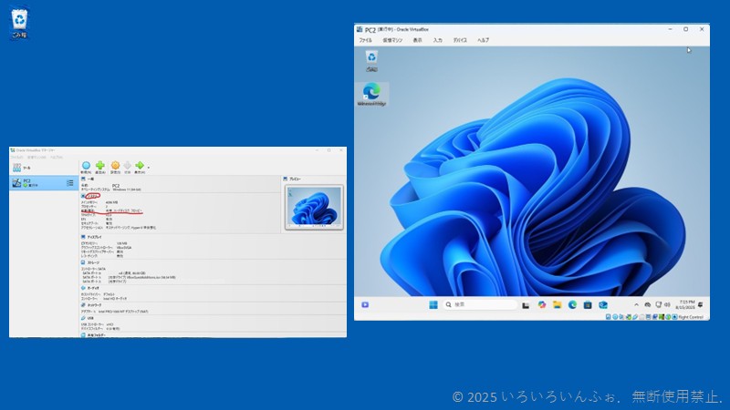
Task: Expand hidden tray icons chevron in guest
Action: click(636, 305)
